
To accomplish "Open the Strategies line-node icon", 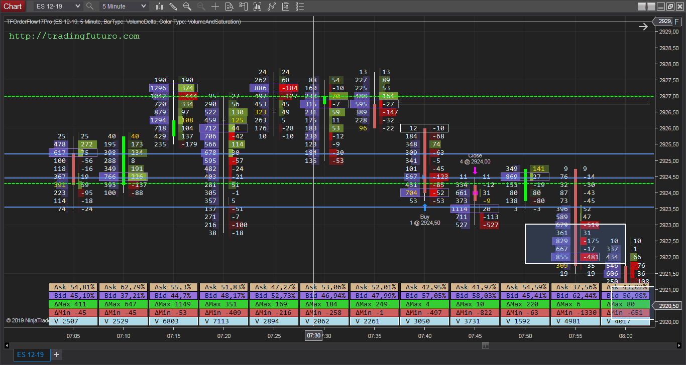I will click(x=272, y=7).
